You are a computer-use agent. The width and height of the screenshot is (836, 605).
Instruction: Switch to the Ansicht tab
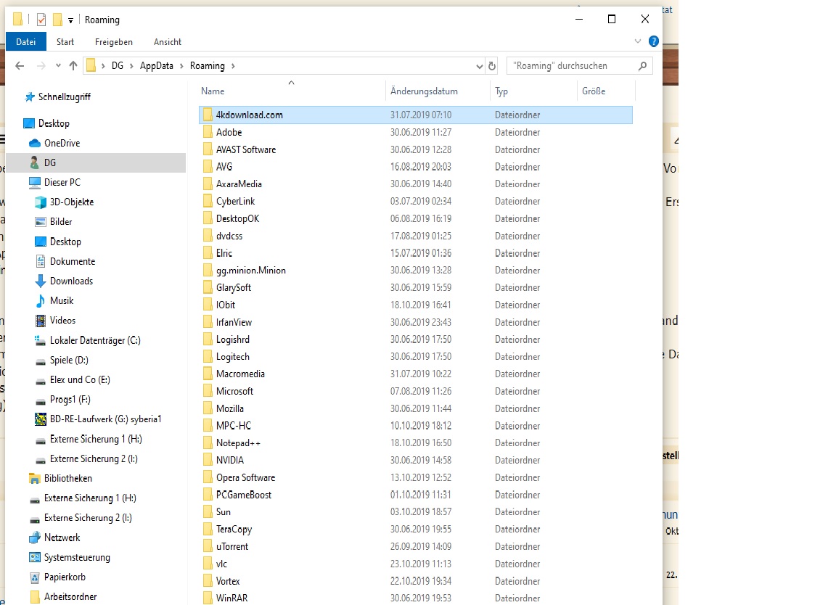coord(168,42)
